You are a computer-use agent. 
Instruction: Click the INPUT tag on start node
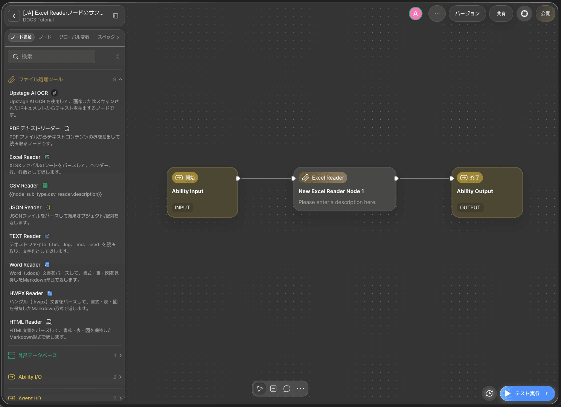[182, 207]
